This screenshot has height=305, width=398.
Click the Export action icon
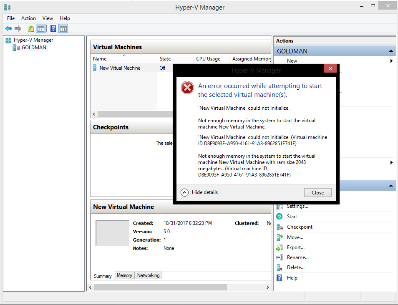pos(280,247)
